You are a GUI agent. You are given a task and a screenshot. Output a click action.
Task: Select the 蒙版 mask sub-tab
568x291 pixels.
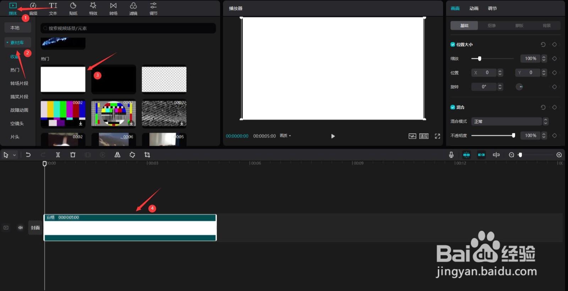tap(519, 26)
